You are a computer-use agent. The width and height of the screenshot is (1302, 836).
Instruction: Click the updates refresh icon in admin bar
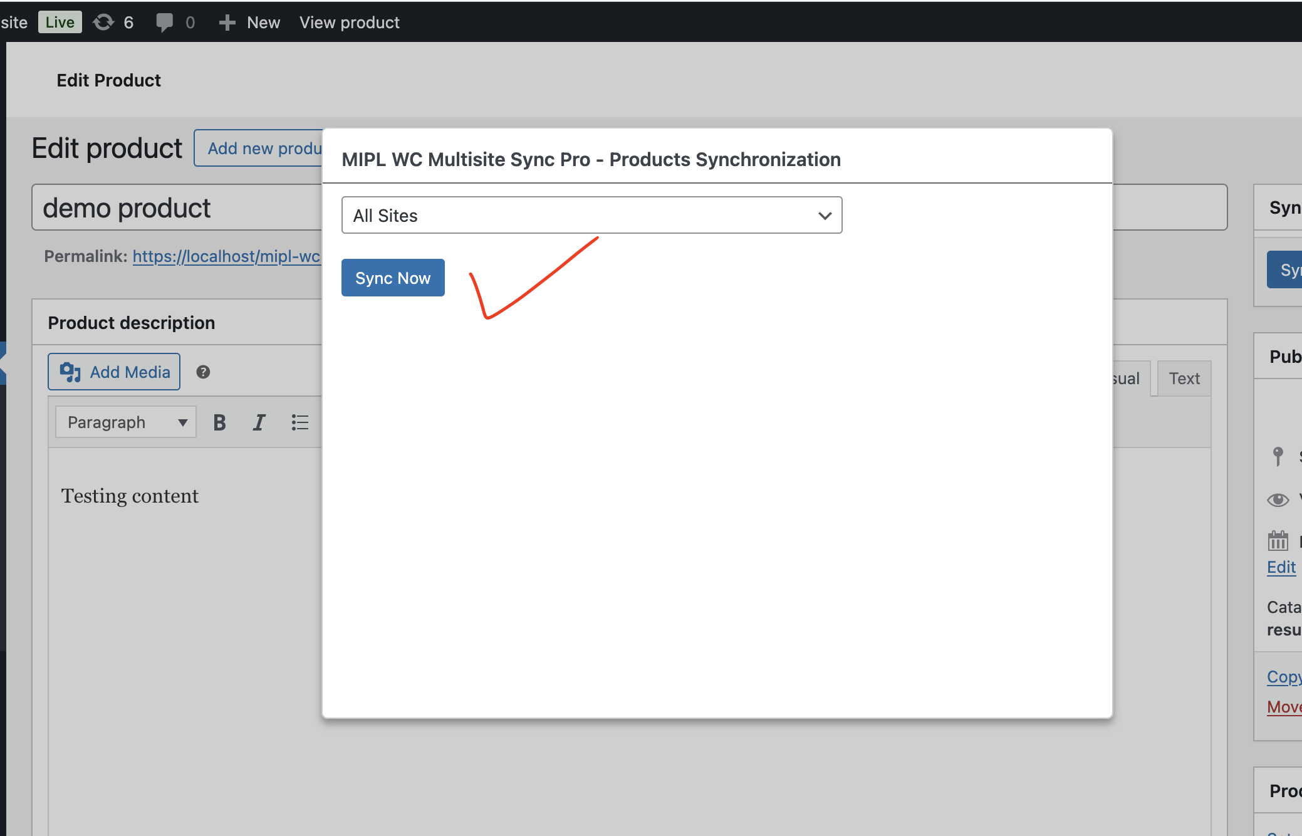(x=103, y=23)
